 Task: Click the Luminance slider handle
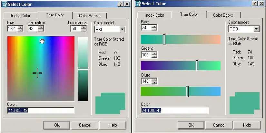83,69
